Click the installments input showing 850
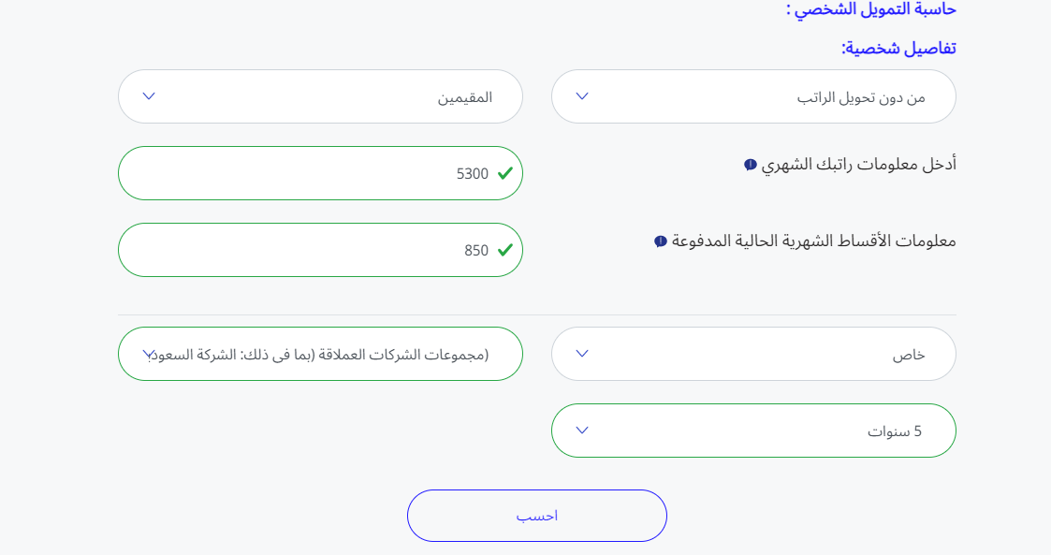 [x=320, y=250]
